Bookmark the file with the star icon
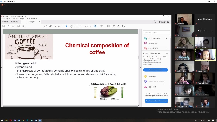This screenshot has height=122, width=217. coord(8,26)
